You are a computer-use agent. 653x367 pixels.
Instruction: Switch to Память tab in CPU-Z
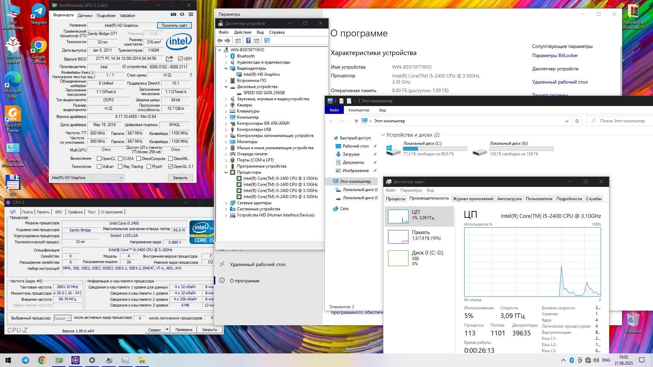(x=43, y=212)
